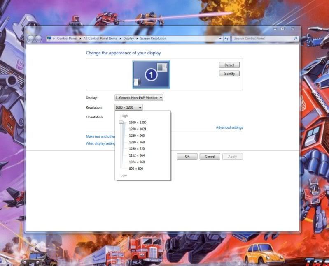This screenshot has width=329, height=266.
Task: Click the refresh icon beside address bar
Action: pyautogui.click(x=226, y=39)
